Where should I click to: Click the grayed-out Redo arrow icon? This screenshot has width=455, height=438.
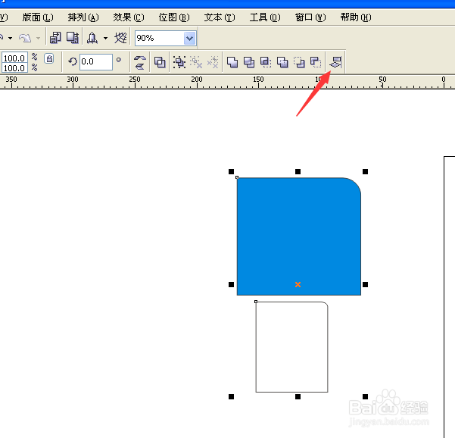click(x=25, y=38)
